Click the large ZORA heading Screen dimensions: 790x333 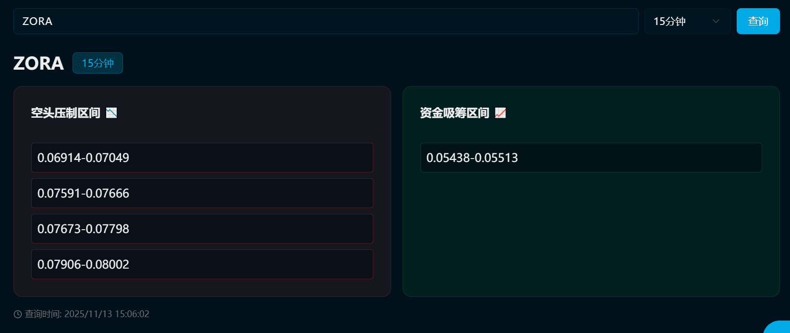(38, 63)
